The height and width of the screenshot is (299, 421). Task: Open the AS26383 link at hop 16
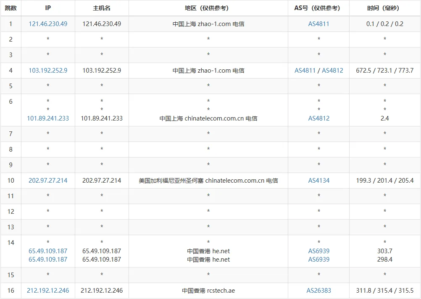point(318,290)
